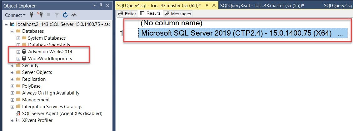The height and width of the screenshot is (131, 353).
Task: Close the SQLQuery4.sql tab
Action: pyautogui.click(x=214, y=5)
